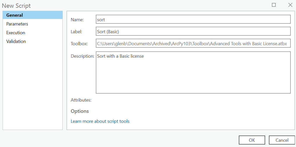Select the General tab in sidebar
Viewport: 296px width, 147px height.
[32, 15]
